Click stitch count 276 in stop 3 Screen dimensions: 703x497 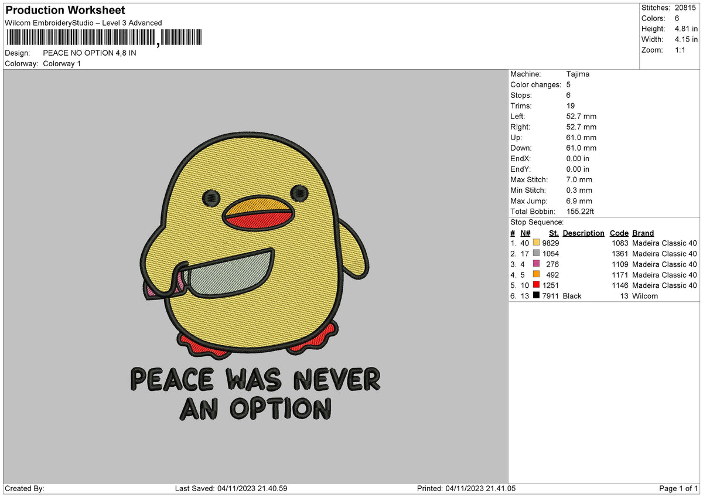tap(552, 264)
